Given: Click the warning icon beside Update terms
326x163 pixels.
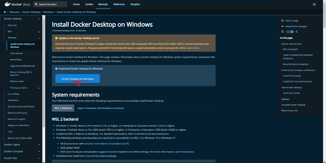Looking at the screenshot, I should tap(56, 38).
